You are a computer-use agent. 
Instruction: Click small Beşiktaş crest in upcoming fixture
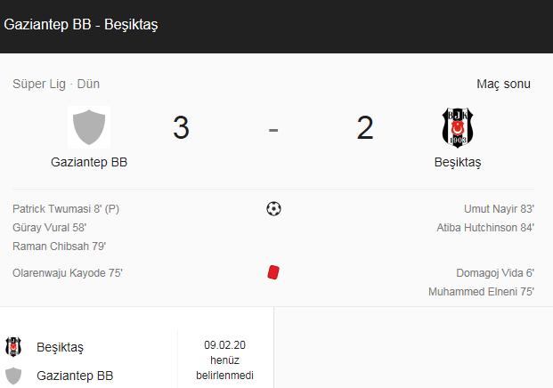point(13,347)
